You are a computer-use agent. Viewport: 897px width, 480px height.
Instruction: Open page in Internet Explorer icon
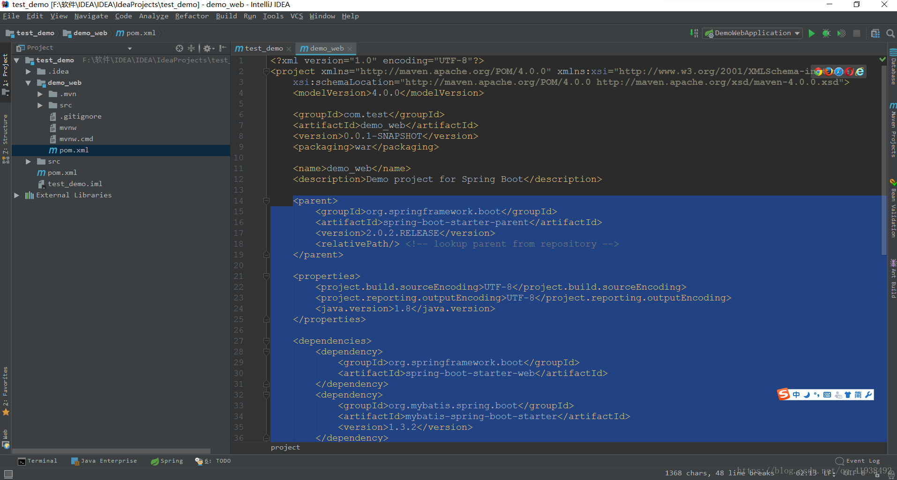click(x=860, y=71)
